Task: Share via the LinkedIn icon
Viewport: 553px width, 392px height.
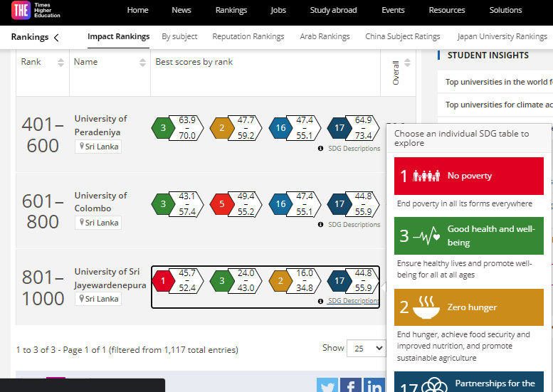Action: [374, 385]
